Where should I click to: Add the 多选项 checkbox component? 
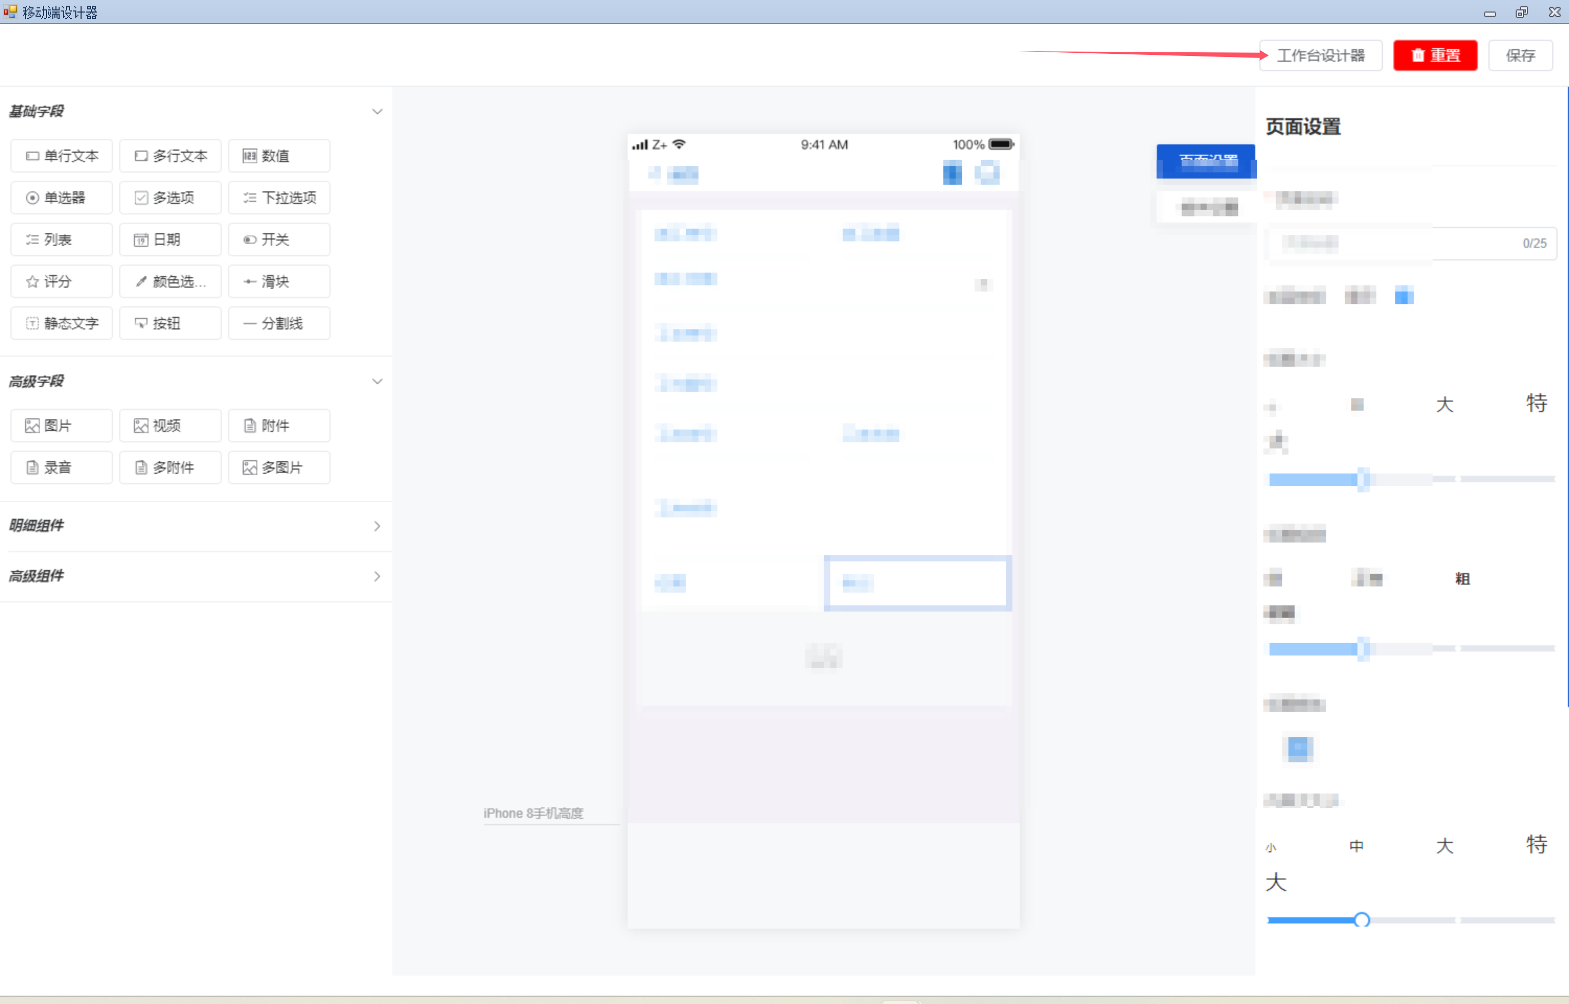coord(170,198)
